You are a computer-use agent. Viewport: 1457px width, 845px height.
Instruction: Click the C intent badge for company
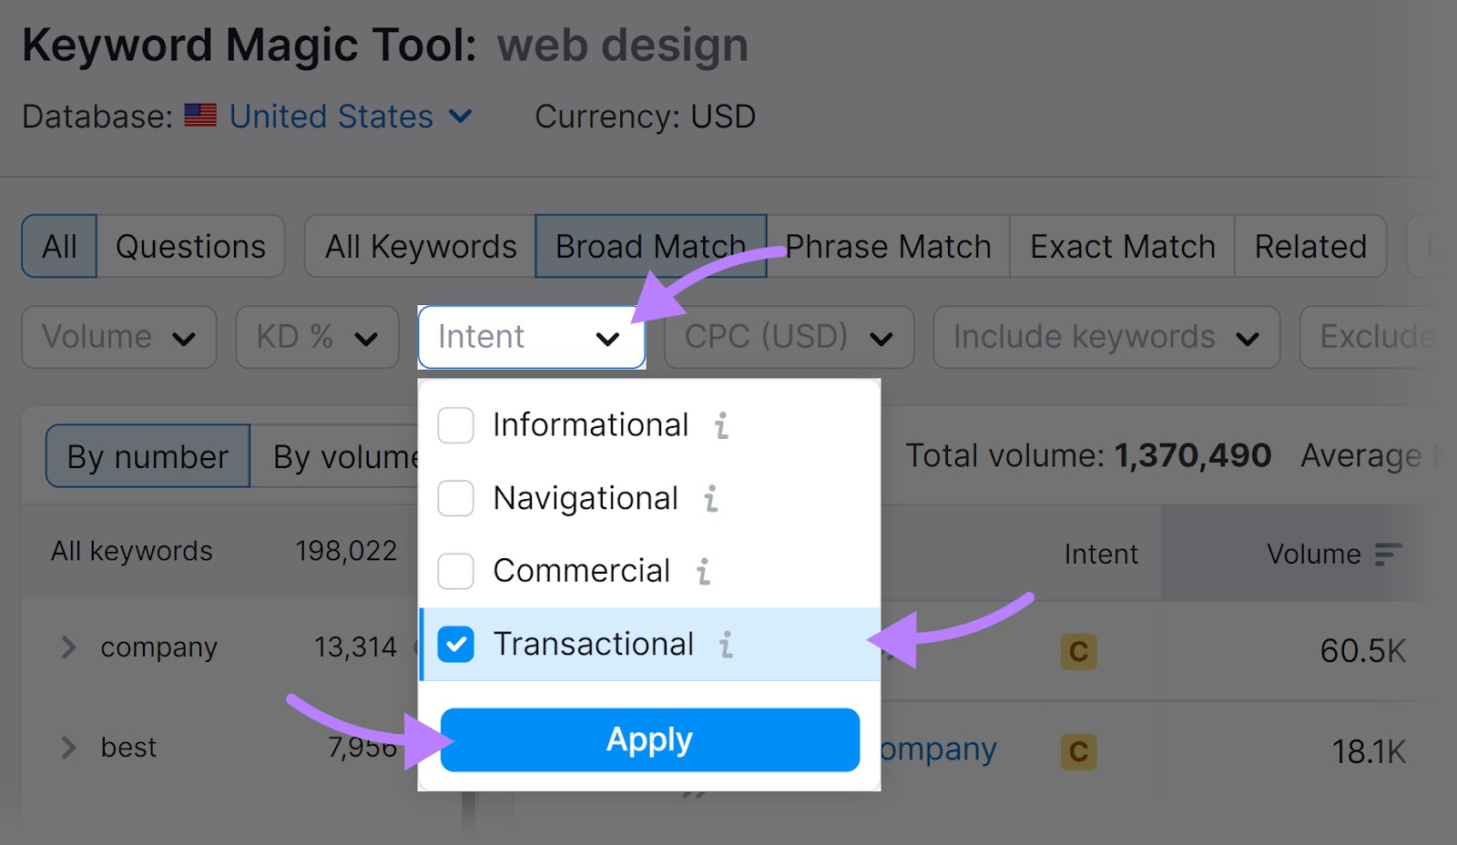(1077, 651)
